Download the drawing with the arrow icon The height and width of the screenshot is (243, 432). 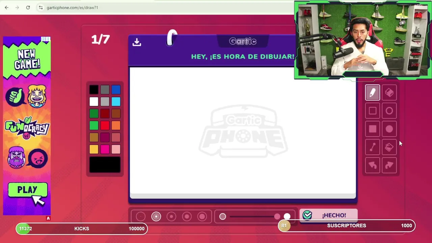coord(137,42)
